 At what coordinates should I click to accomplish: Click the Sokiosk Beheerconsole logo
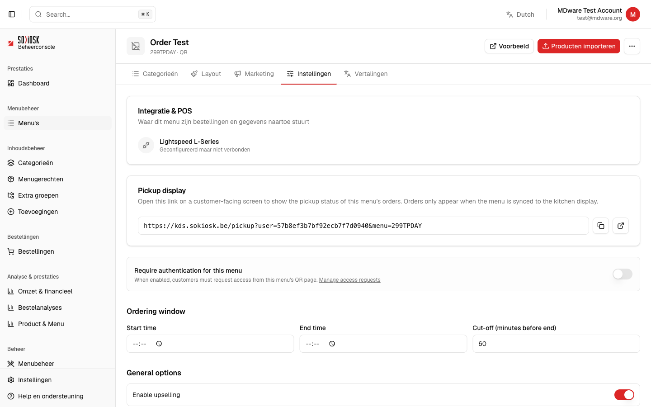coord(32,43)
